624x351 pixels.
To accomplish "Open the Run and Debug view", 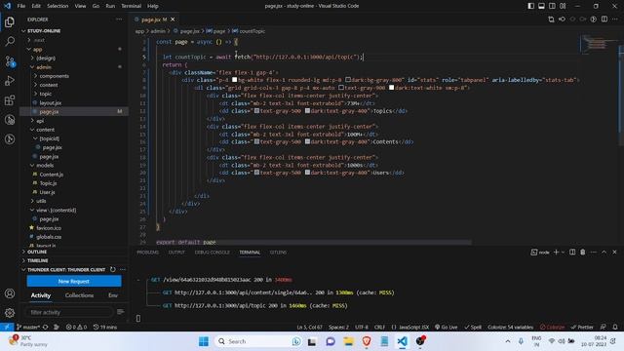I will click(10, 80).
